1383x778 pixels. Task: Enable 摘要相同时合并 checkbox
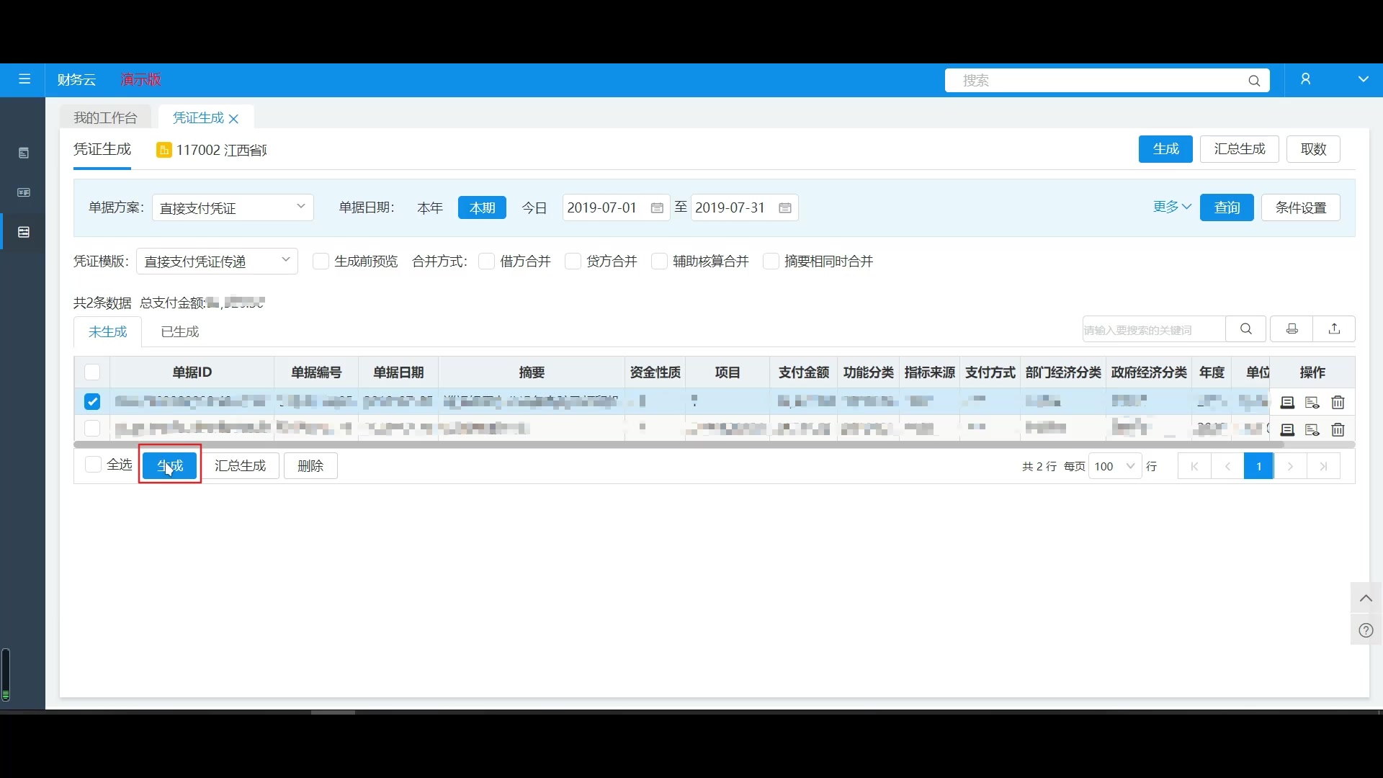pyautogui.click(x=771, y=261)
